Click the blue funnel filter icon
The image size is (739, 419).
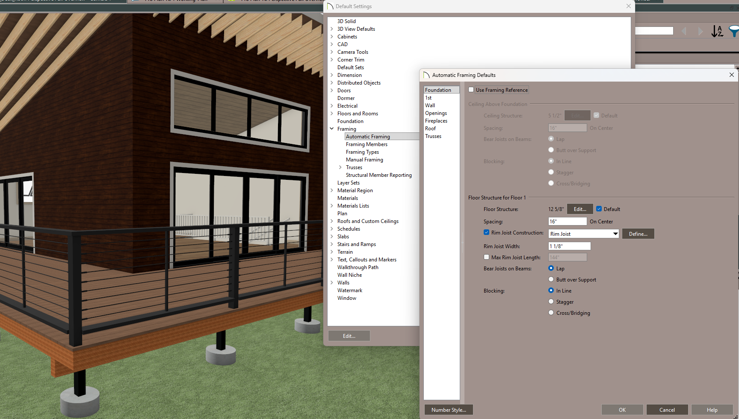click(x=734, y=31)
